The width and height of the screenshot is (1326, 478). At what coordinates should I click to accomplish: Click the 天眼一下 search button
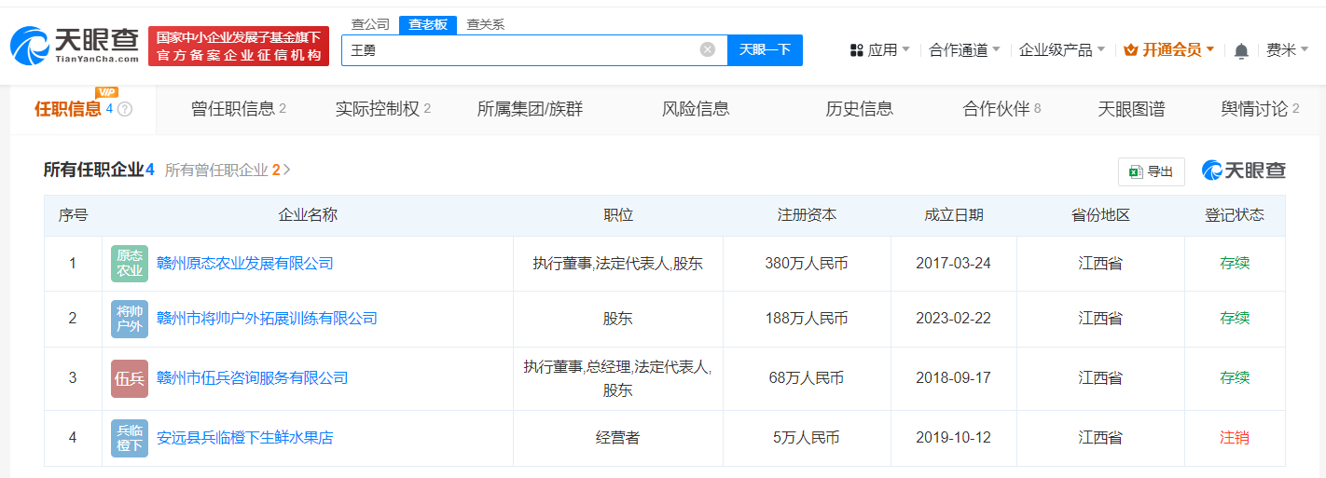coord(765,50)
